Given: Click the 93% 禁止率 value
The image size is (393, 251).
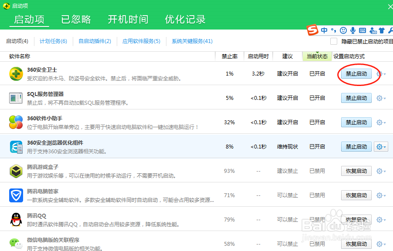Looking at the screenshot, I should tap(229, 171).
